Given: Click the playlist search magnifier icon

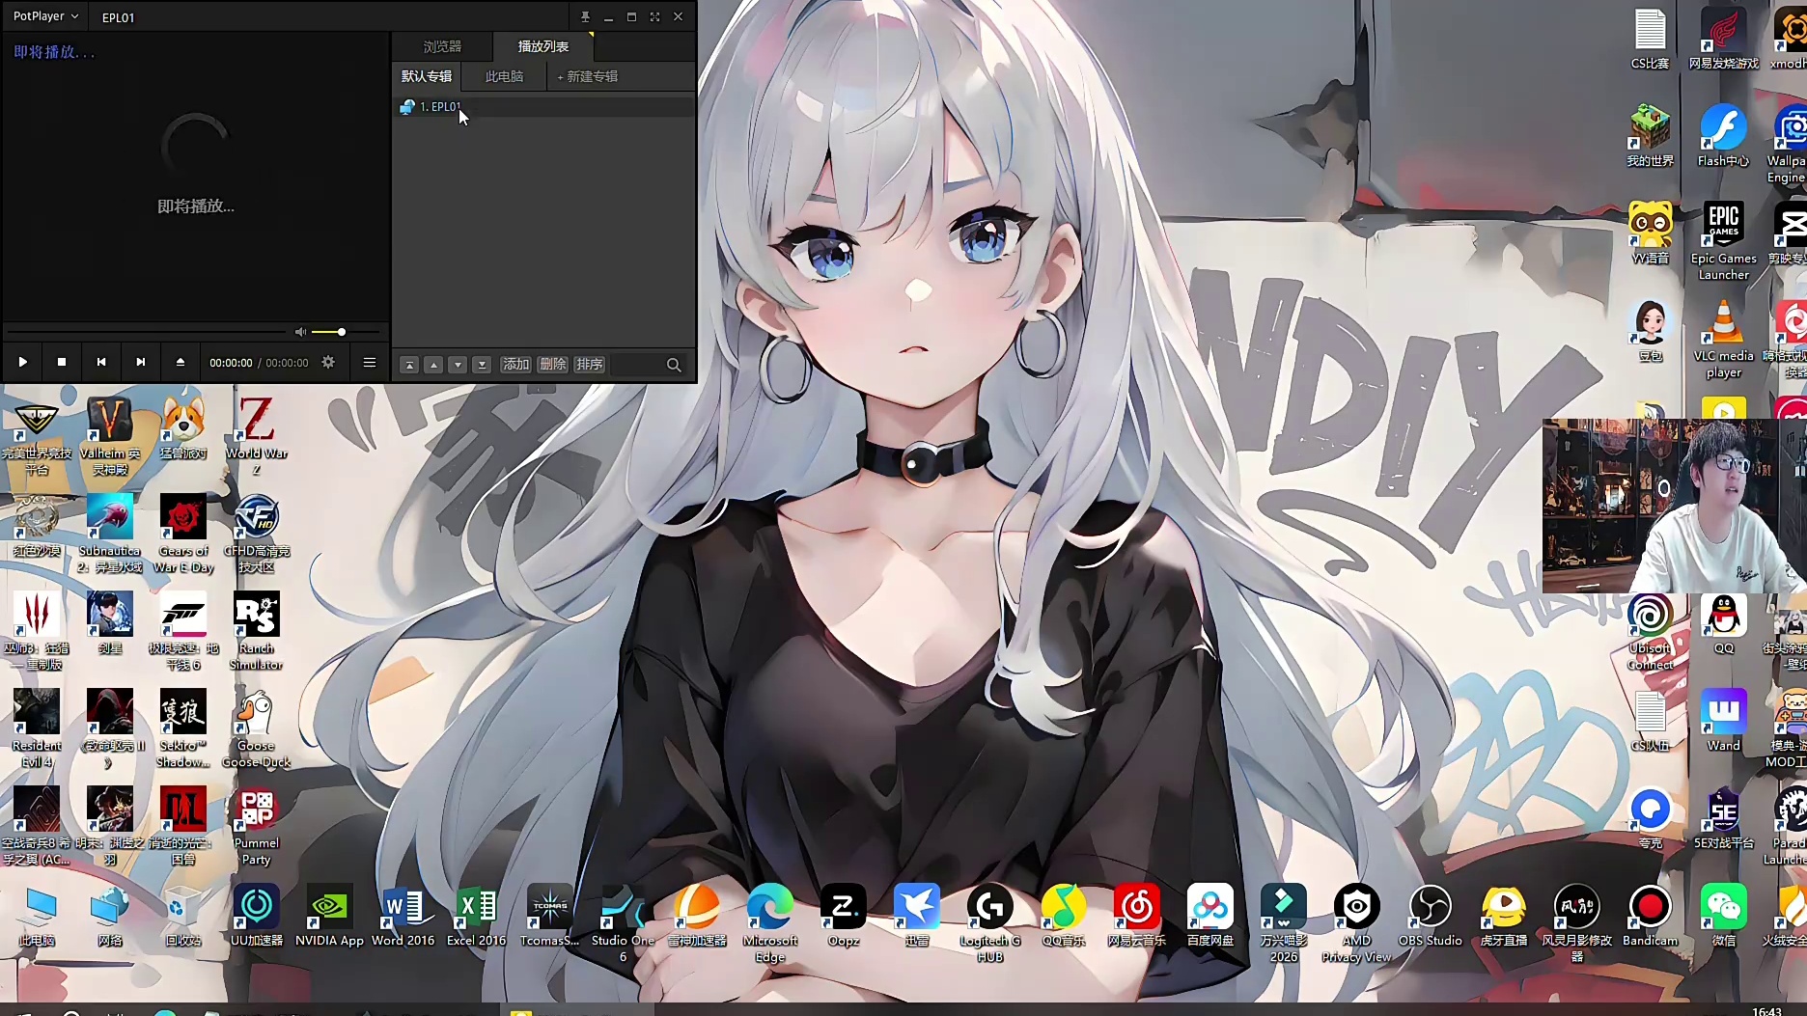Looking at the screenshot, I should pyautogui.click(x=674, y=365).
